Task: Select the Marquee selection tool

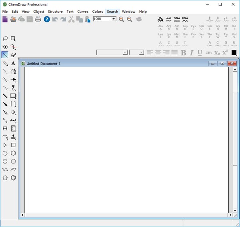Action: click(x=13, y=39)
